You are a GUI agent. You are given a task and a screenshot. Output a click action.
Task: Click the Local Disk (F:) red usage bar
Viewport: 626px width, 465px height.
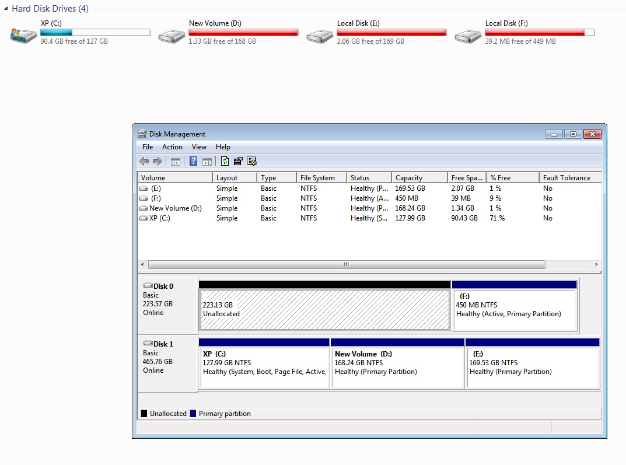540,32
